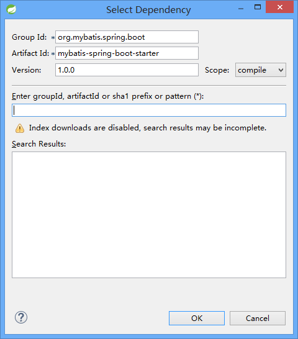Image resolution: width=298 pixels, height=339 pixels.
Task: Click the index downloads disabled warning message
Action: point(148,128)
